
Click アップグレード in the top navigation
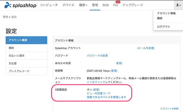pyautogui.click(x=133, y=5)
